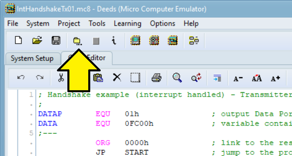Click the Print icon
The height and width of the screenshot is (156, 292).
pyautogui.click(x=156, y=78)
